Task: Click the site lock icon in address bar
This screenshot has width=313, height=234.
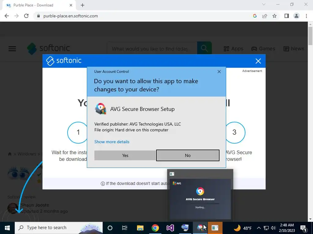Action: pos(39,16)
